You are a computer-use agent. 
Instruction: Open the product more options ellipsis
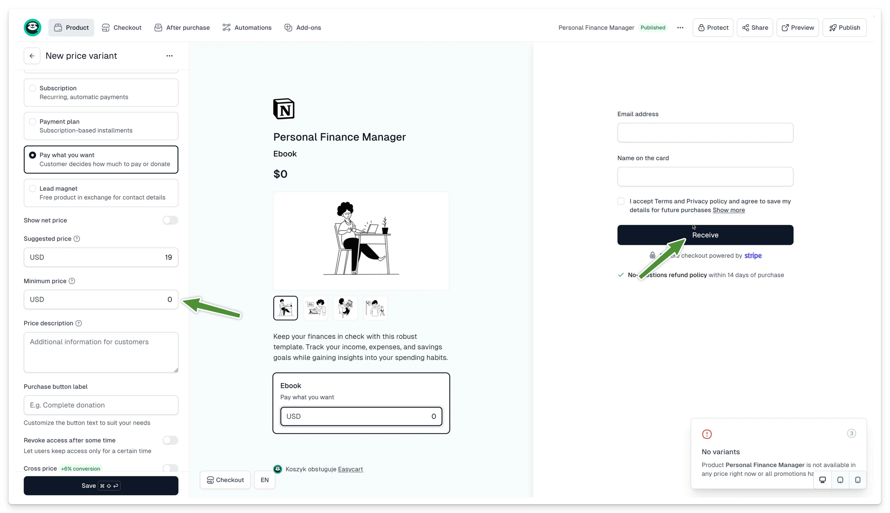click(680, 27)
